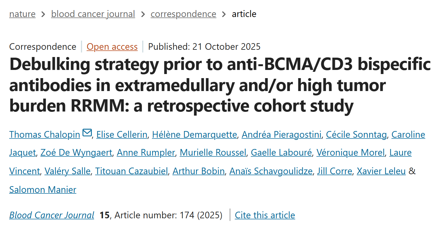This screenshot has height=229, width=443.
Task: Click the Open access link
Action: pyautogui.click(x=112, y=47)
